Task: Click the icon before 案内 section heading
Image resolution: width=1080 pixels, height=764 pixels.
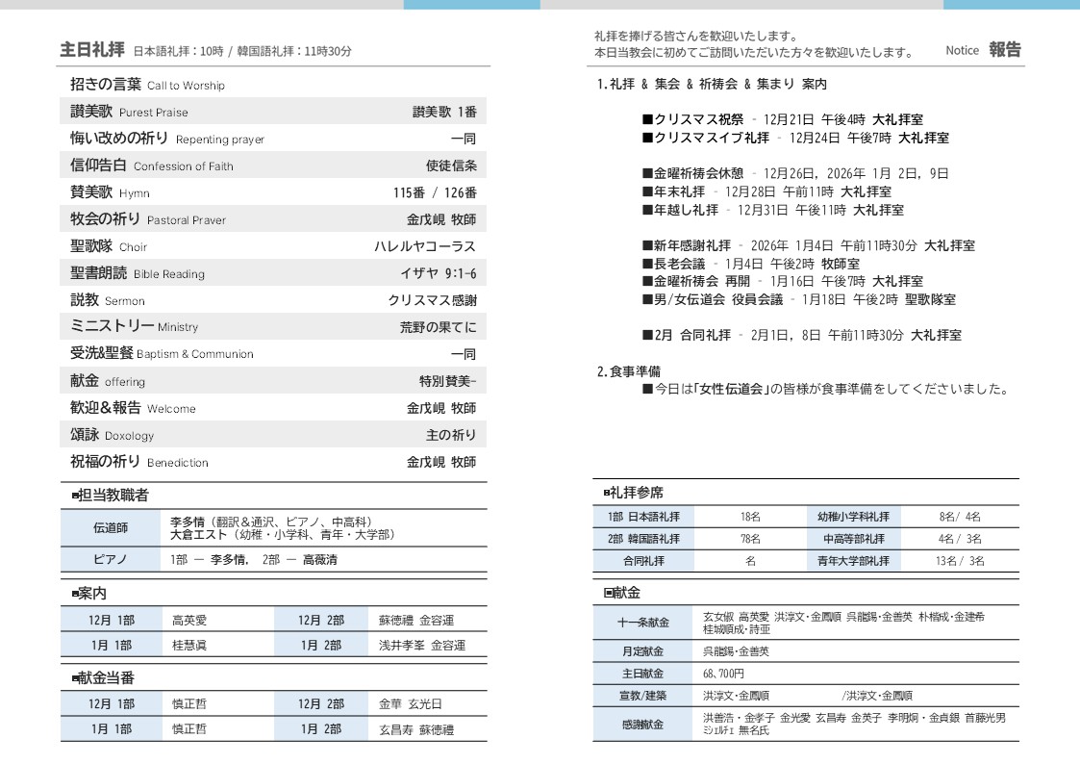Action: coord(75,595)
